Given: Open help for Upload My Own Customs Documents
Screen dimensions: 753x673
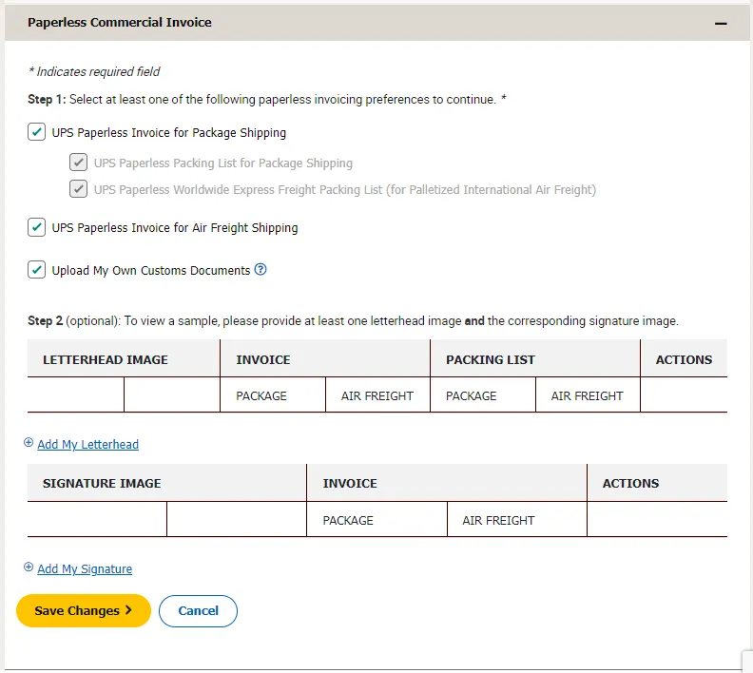Looking at the screenshot, I should point(261,270).
